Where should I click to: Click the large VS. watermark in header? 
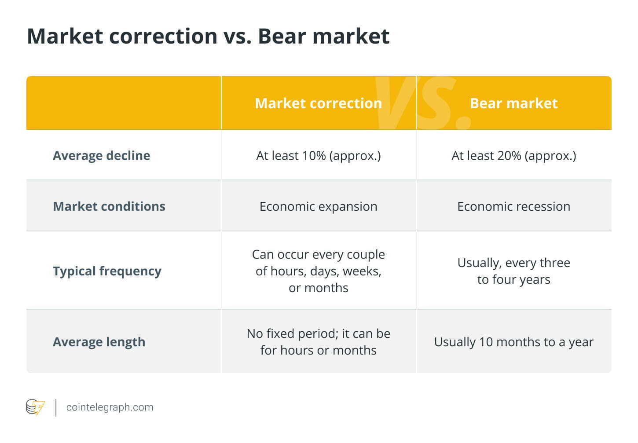(x=422, y=103)
